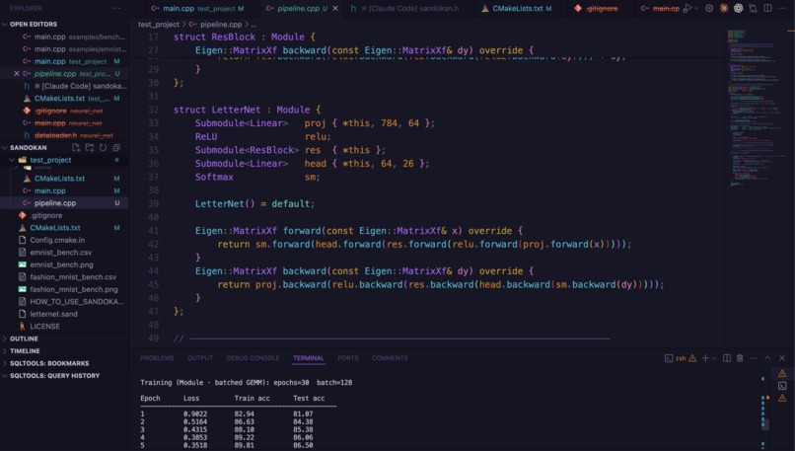The height and width of the screenshot is (451, 795).
Task: Expand breadcrumb ellipsis after pipeline.cpp
Action: [x=254, y=25]
